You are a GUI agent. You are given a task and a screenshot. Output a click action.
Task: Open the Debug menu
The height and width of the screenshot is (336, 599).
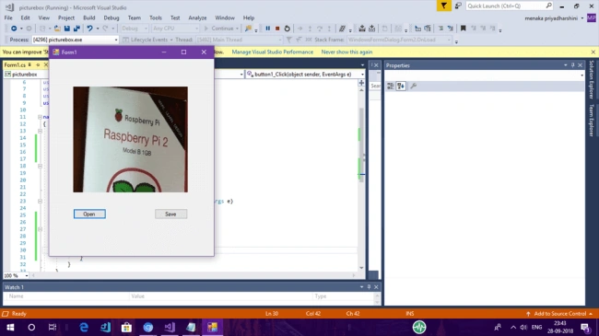click(112, 17)
